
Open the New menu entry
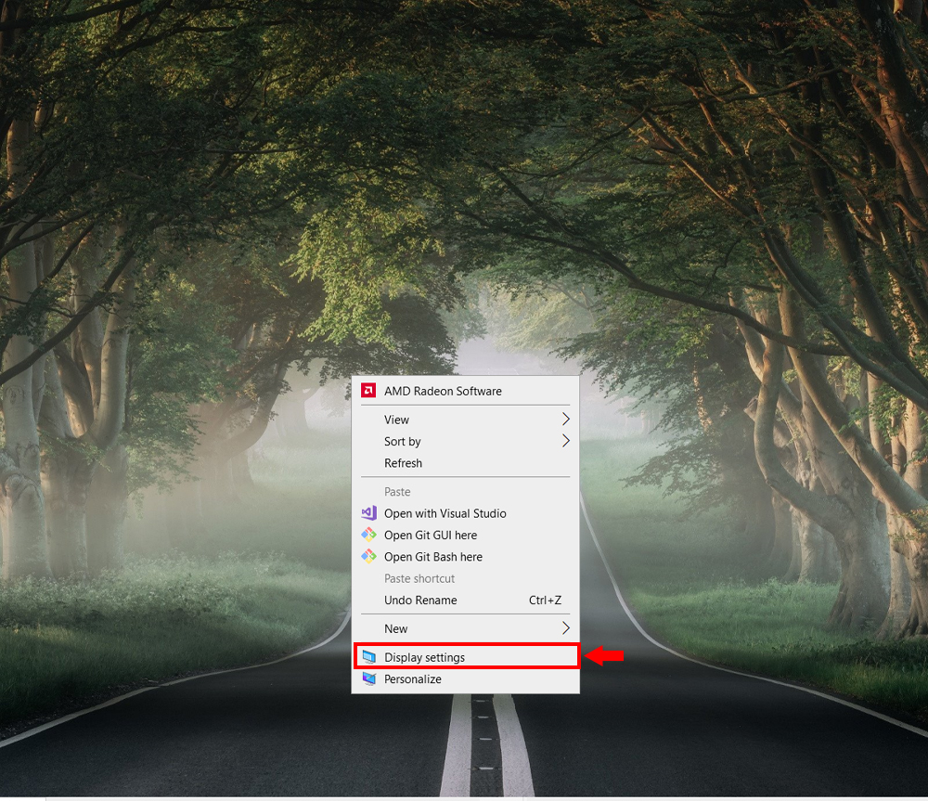click(396, 628)
